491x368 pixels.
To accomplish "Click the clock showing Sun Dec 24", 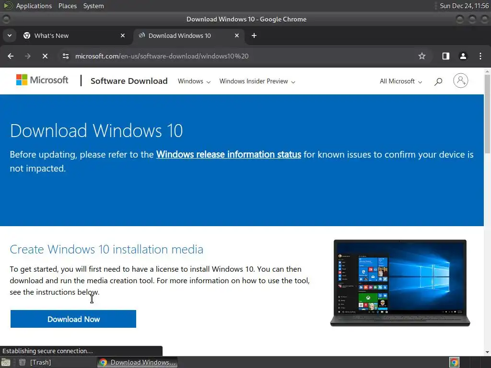I will (x=464, y=6).
